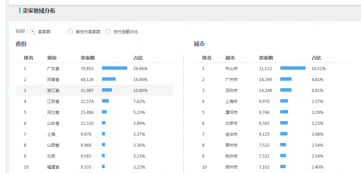Click the 浙江省 province name
The image size is (361, 173).
click(x=53, y=90)
